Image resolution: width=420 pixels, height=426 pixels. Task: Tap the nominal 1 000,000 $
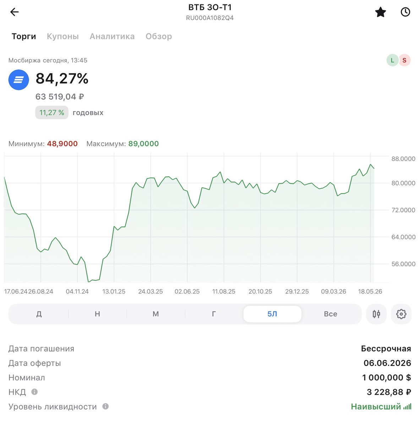coord(387,378)
